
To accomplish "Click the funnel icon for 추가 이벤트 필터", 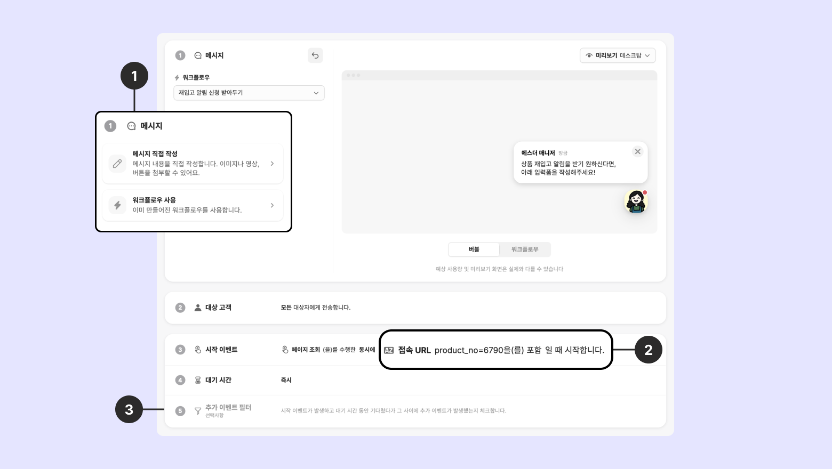I will 198,411.
